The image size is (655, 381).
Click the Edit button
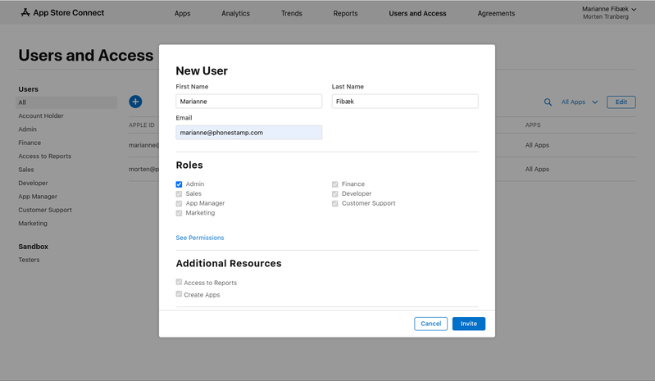(x=621, y=102)
